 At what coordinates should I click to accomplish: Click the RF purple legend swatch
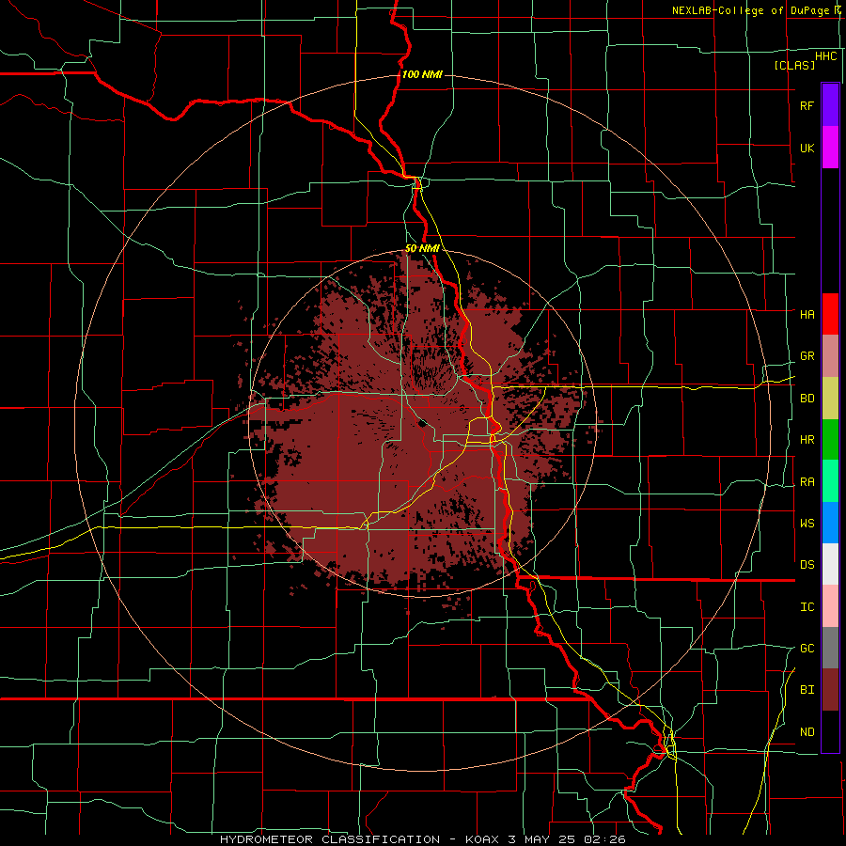[x=830, y=105]
